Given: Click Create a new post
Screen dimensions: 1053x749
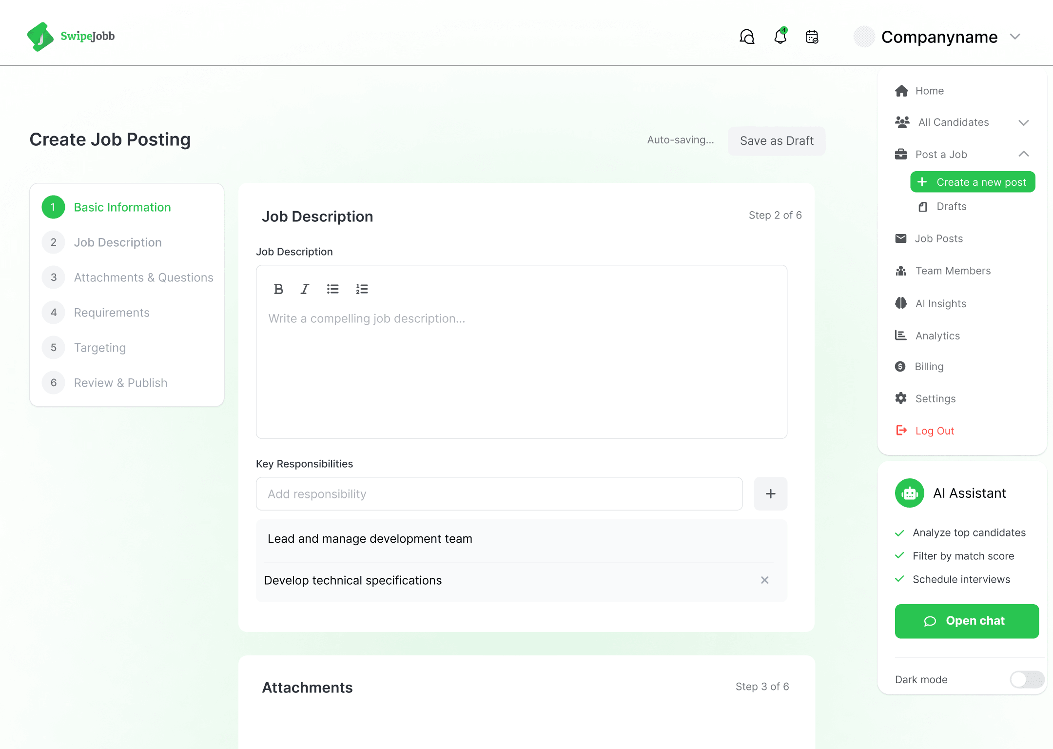Looking at the screenshot, I should click(973, 182).
